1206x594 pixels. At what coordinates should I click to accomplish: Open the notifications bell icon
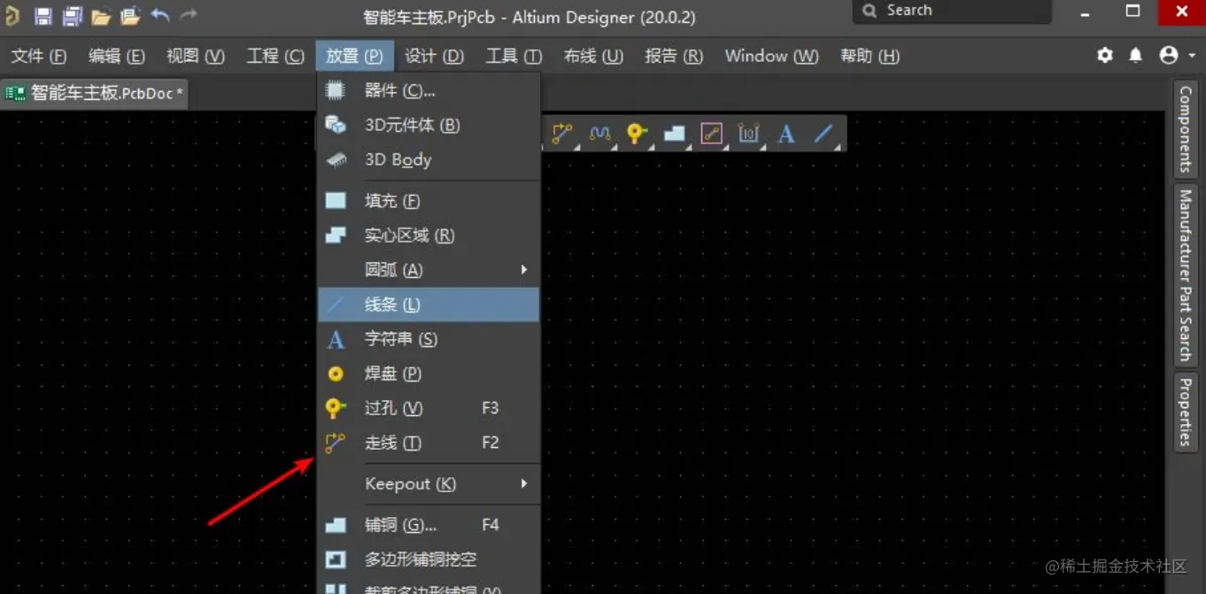point(1135,55)
